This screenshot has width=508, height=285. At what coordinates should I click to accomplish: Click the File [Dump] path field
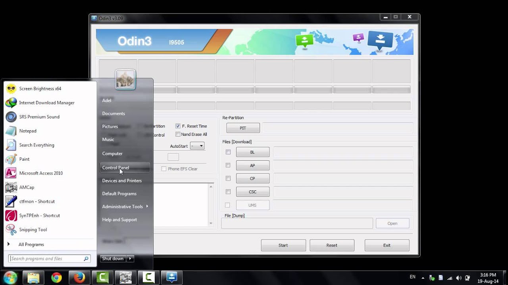(297, 223)
